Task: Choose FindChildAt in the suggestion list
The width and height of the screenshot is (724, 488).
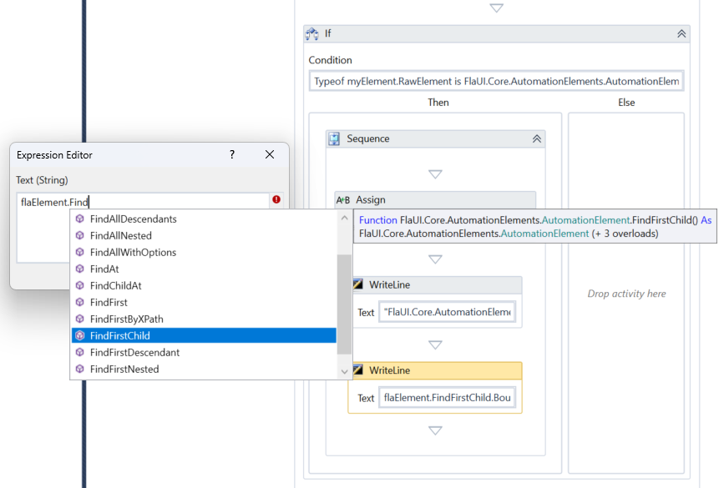Action: click(x=204, y=285)
